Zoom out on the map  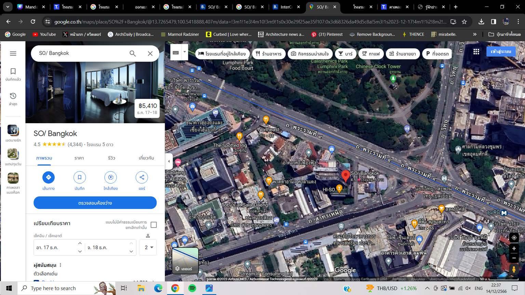click(514, 258)
